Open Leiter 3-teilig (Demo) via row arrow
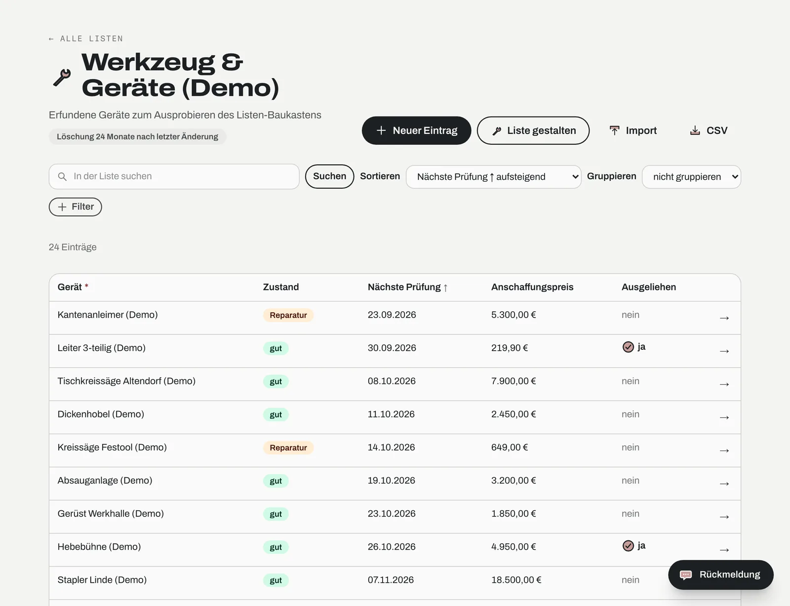The height and width of the screenshot is (606, 790). (x=724, y=351)
